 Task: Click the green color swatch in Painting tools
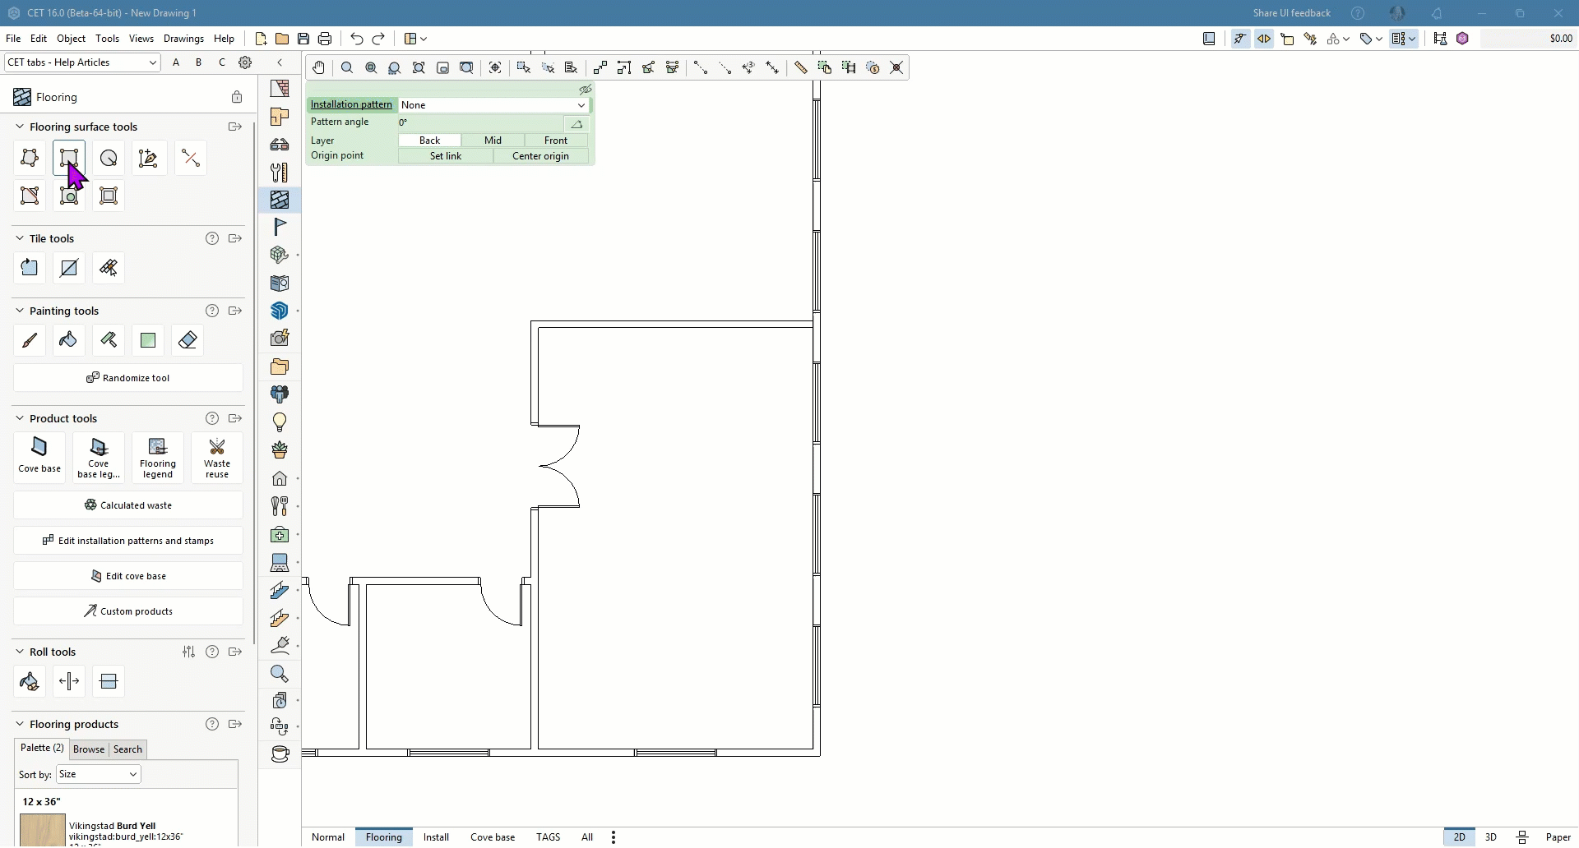click(x=148, y=340)
